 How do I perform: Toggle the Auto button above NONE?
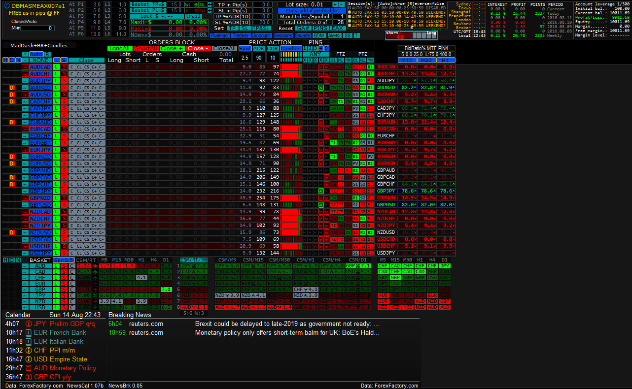tap(36, 54)
